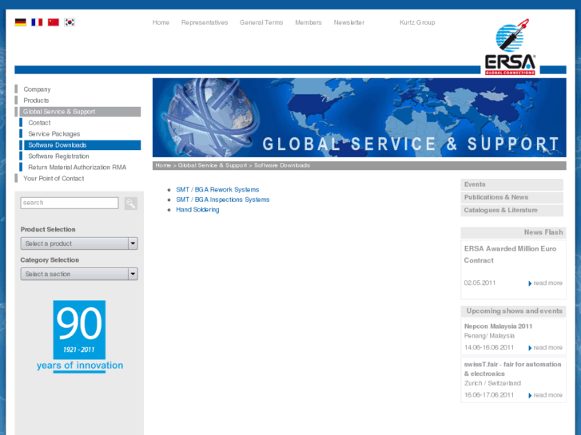The image size is (581, 435).
Task: Open ERSA Awarded Million Euro Contract headline
Action: pyautogui.click(x=510, y=255)
